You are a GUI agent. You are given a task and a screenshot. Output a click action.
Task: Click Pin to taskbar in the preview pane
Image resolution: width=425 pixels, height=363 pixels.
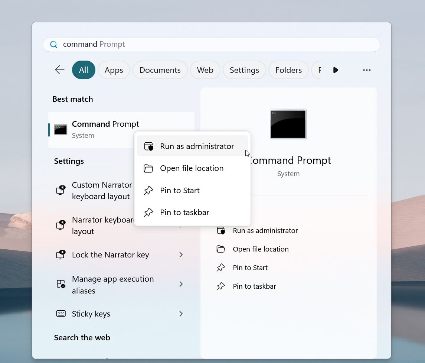254,286
